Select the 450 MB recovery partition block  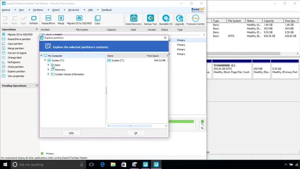[261, 69]
